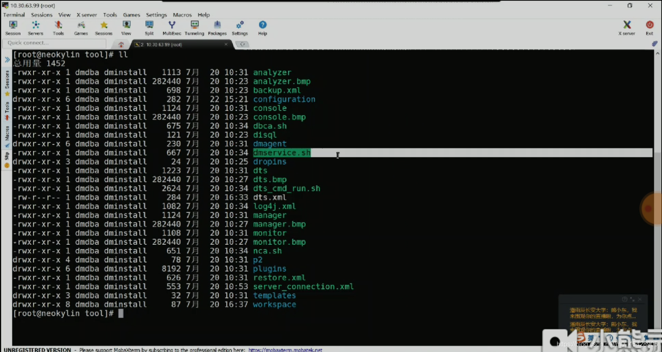Click the Packages toolbar icon
Viewport: 662px width, 352px height.
[x=217, y=28]
